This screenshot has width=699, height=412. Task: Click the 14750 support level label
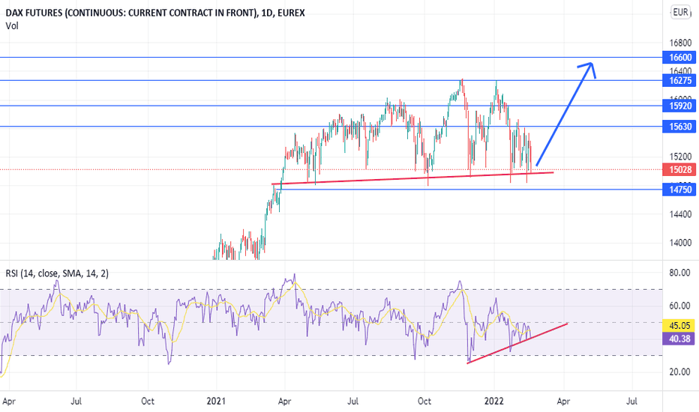coord(679,190)
